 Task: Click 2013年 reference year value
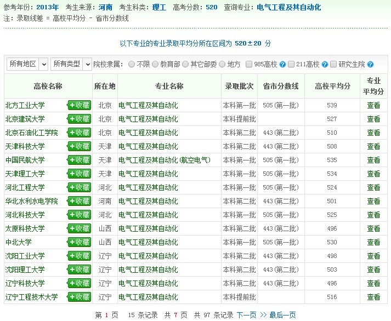click(x=47, y=7)
